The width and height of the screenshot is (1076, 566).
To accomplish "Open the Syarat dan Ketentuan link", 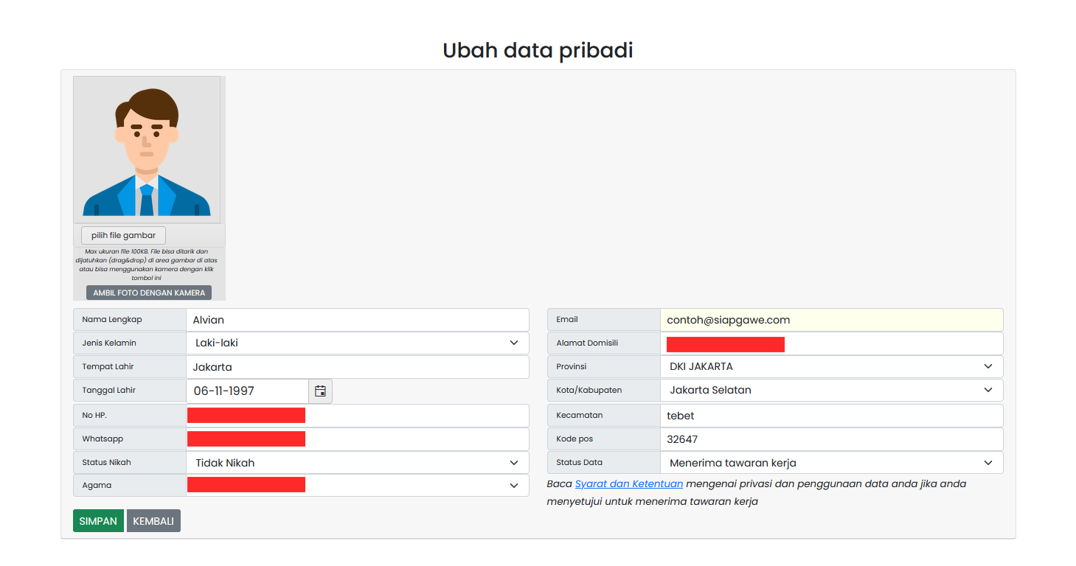I will 629,484.
